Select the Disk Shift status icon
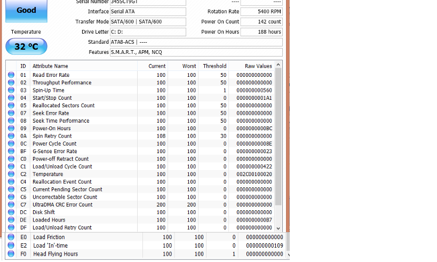This screenshot has width=437, height=262. [x=11, y=212]
